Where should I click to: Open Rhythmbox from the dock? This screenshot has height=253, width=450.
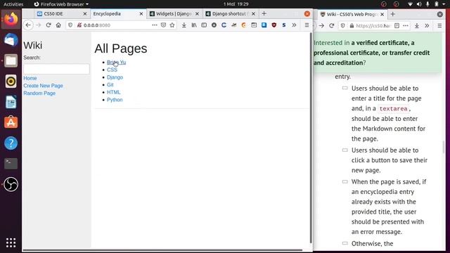pos(11,82)
